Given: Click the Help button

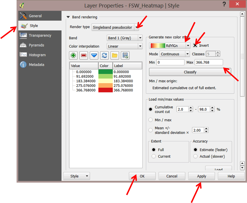Looking at the screenshot, I should click(231, 176).
